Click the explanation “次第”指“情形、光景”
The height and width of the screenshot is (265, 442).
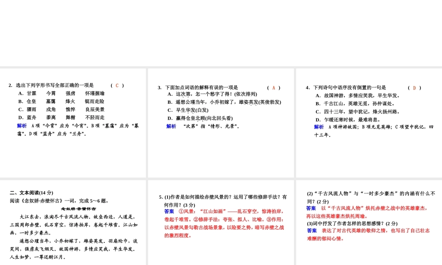tap(211, 126)
